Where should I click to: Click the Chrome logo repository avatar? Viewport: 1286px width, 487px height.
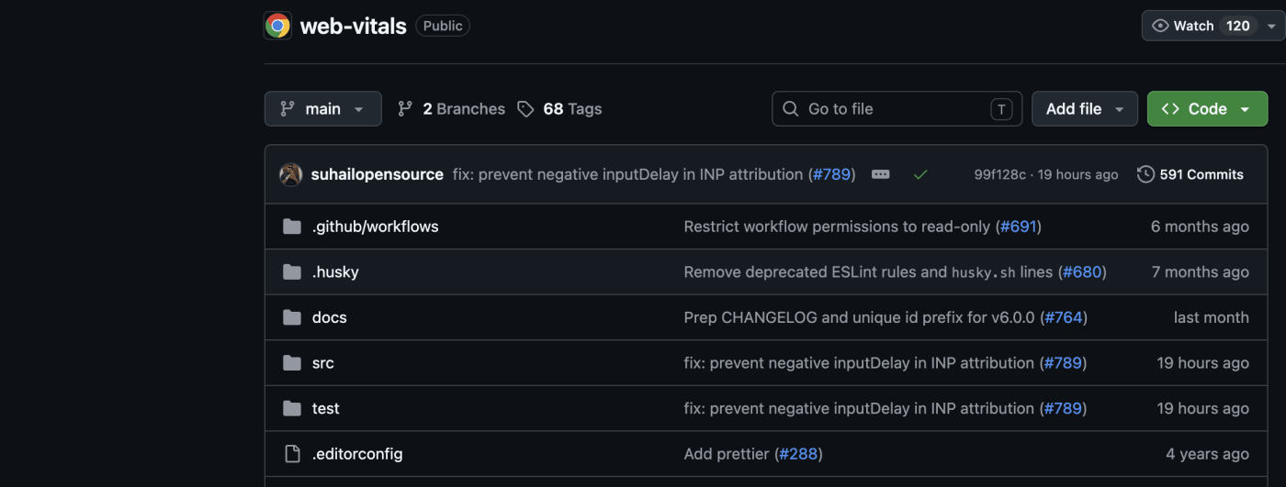(x=277, y=26)
